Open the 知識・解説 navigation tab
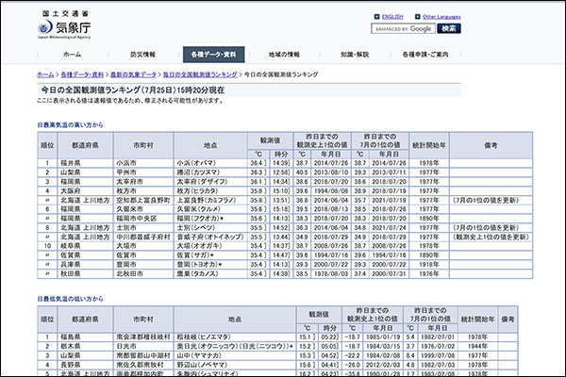The image size is (566, 377). pyautogui.click(x=355, y=55)
